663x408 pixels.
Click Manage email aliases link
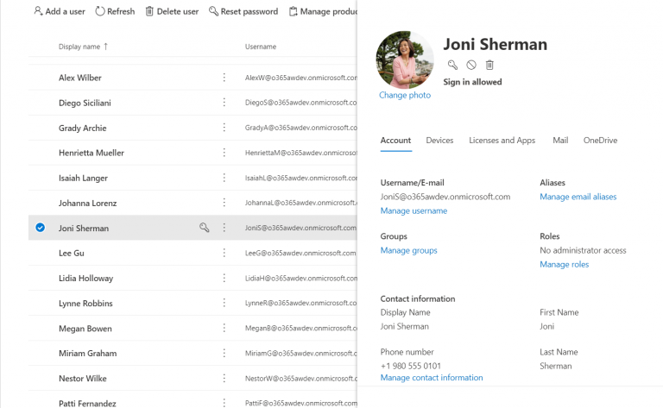tap(578, 197)
